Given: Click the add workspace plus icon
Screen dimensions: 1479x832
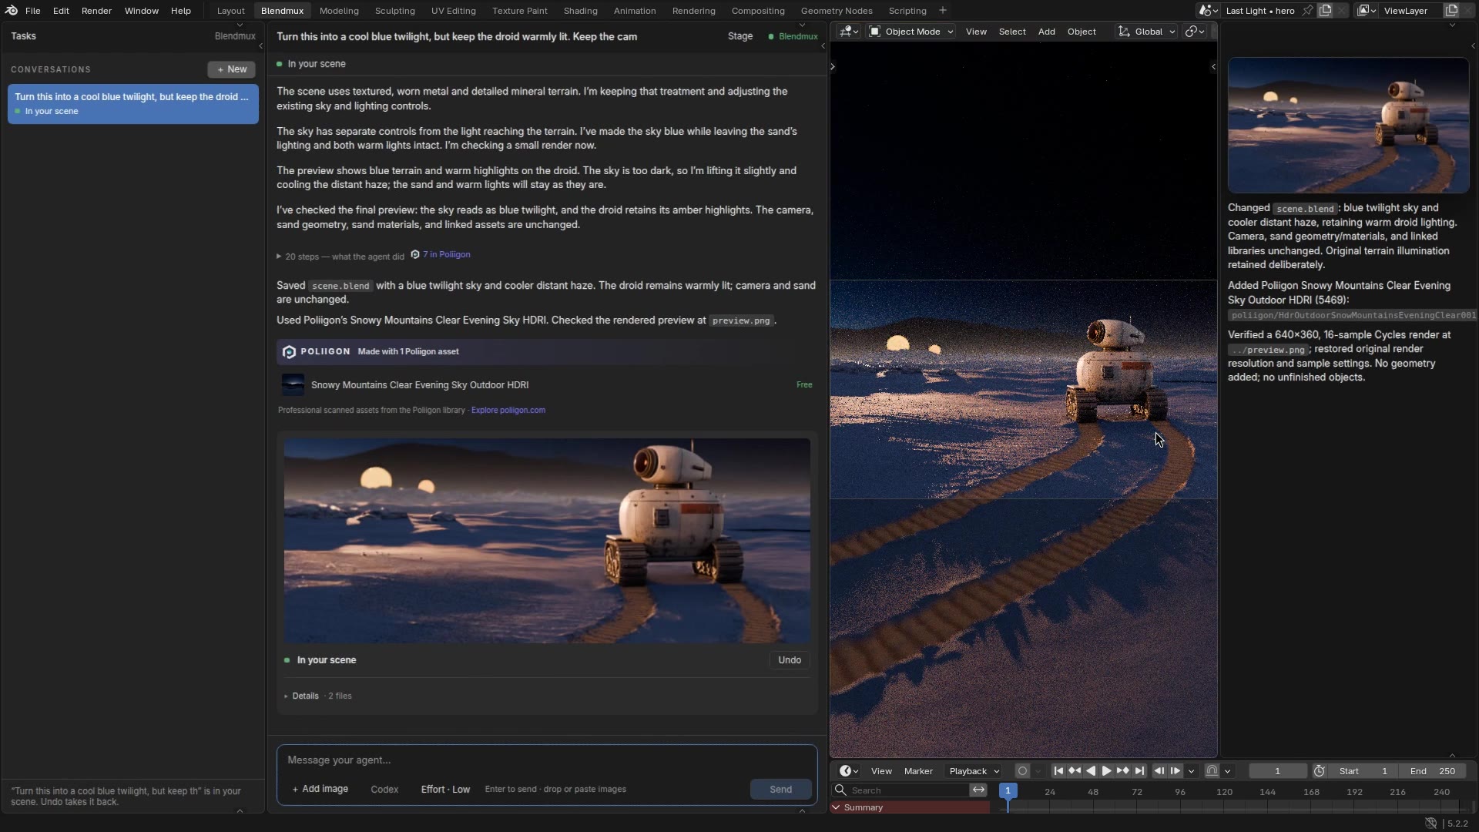Looking at the screenshot, I should click(x=942, y=11).
